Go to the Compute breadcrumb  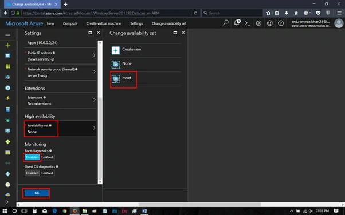point(70,23)
